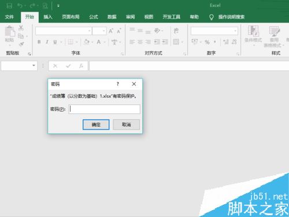Open the 开发工具 tab
Viewport: 289px width, 217px height.
172,17
